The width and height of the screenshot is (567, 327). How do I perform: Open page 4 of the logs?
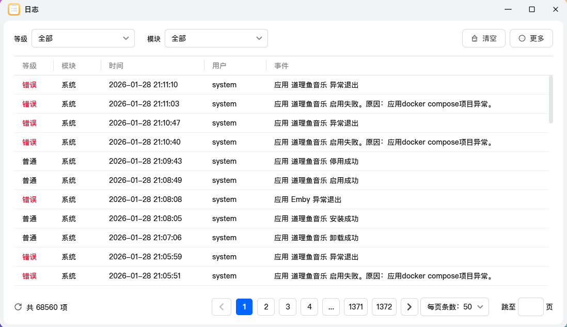point(309,306)
